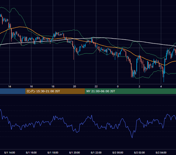Click the 8/1 18:00 date label
Image resolution: width=176 pixels, height=155 pixels.
[x=53, y=152]
